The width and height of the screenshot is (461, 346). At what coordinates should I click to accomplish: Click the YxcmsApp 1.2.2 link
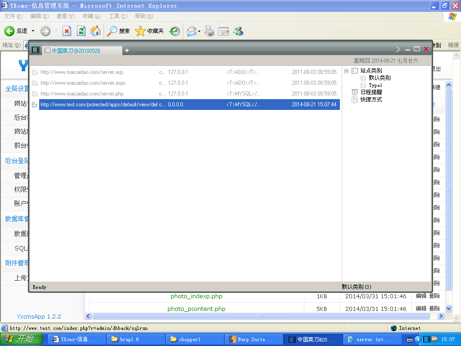tap(39, 317)
